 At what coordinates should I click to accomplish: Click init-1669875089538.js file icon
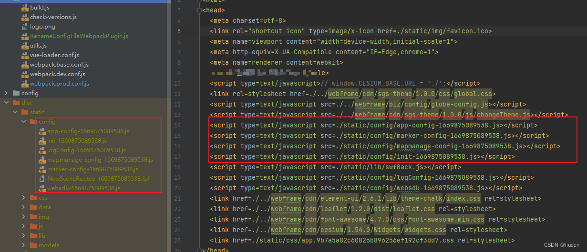[x=42, y=141]
